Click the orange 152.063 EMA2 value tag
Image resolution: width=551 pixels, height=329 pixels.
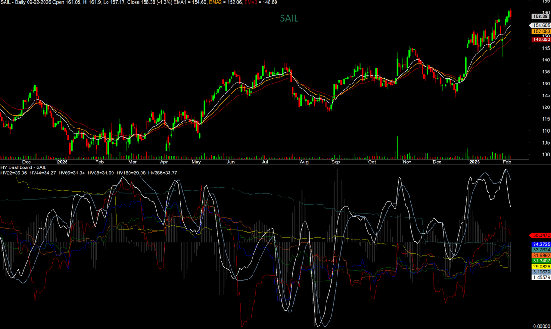[x=540, y=32]
